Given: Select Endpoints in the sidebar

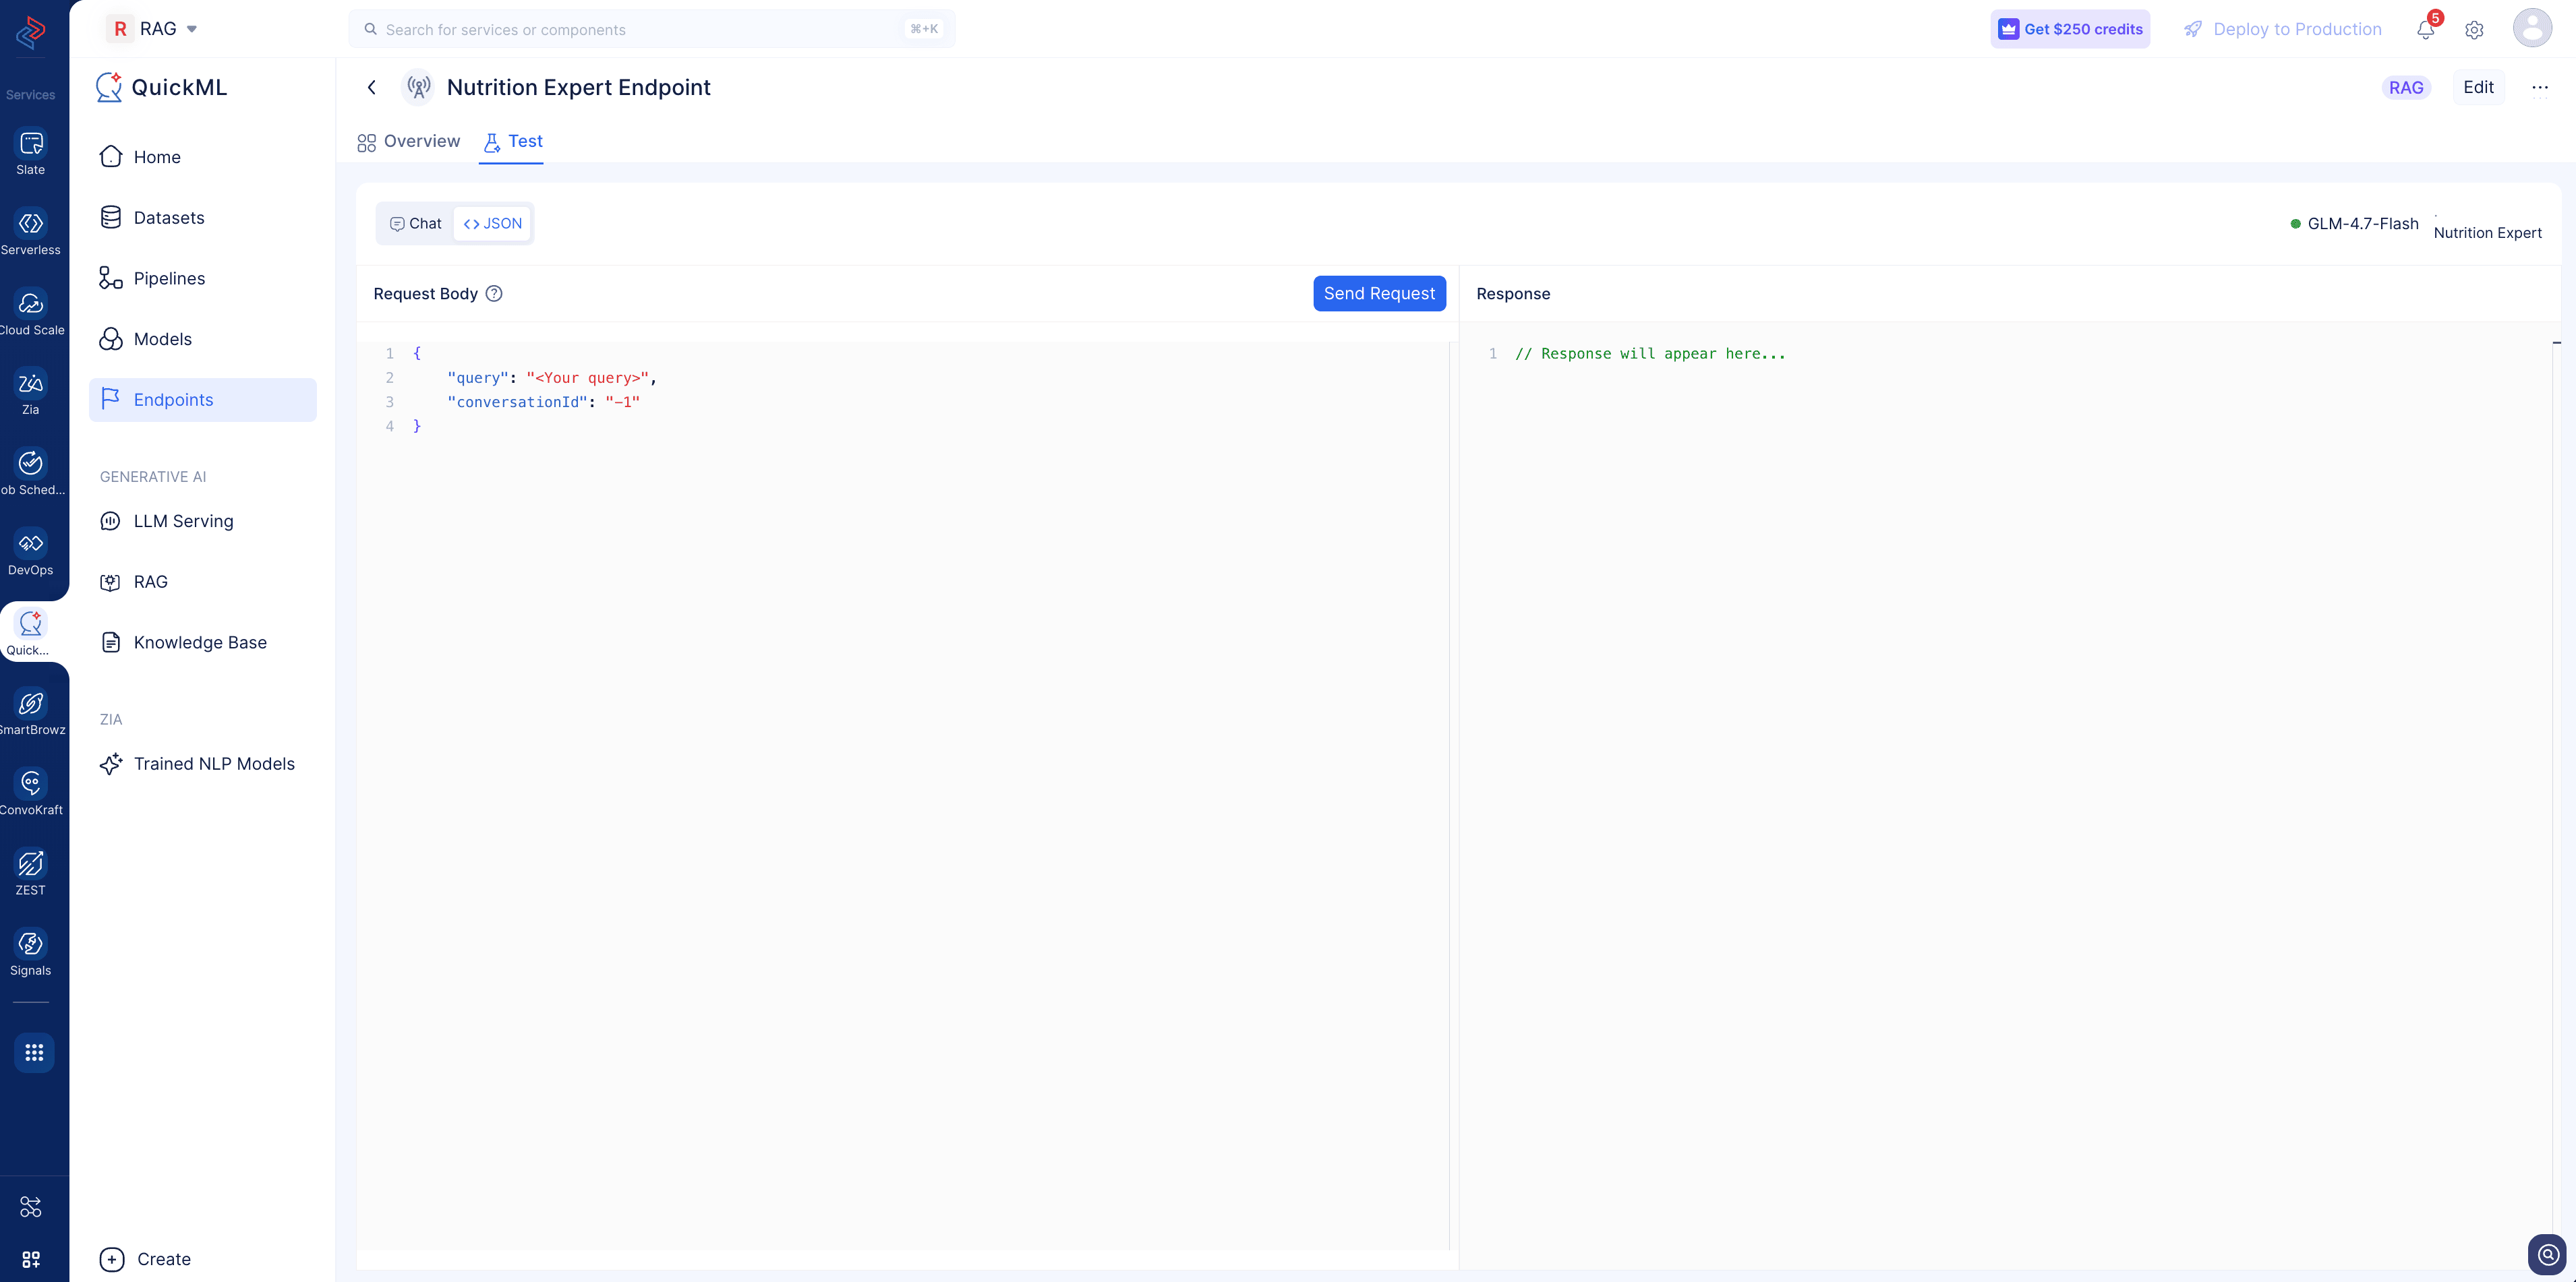Looking at the screenshot, I should click(203, 400).
